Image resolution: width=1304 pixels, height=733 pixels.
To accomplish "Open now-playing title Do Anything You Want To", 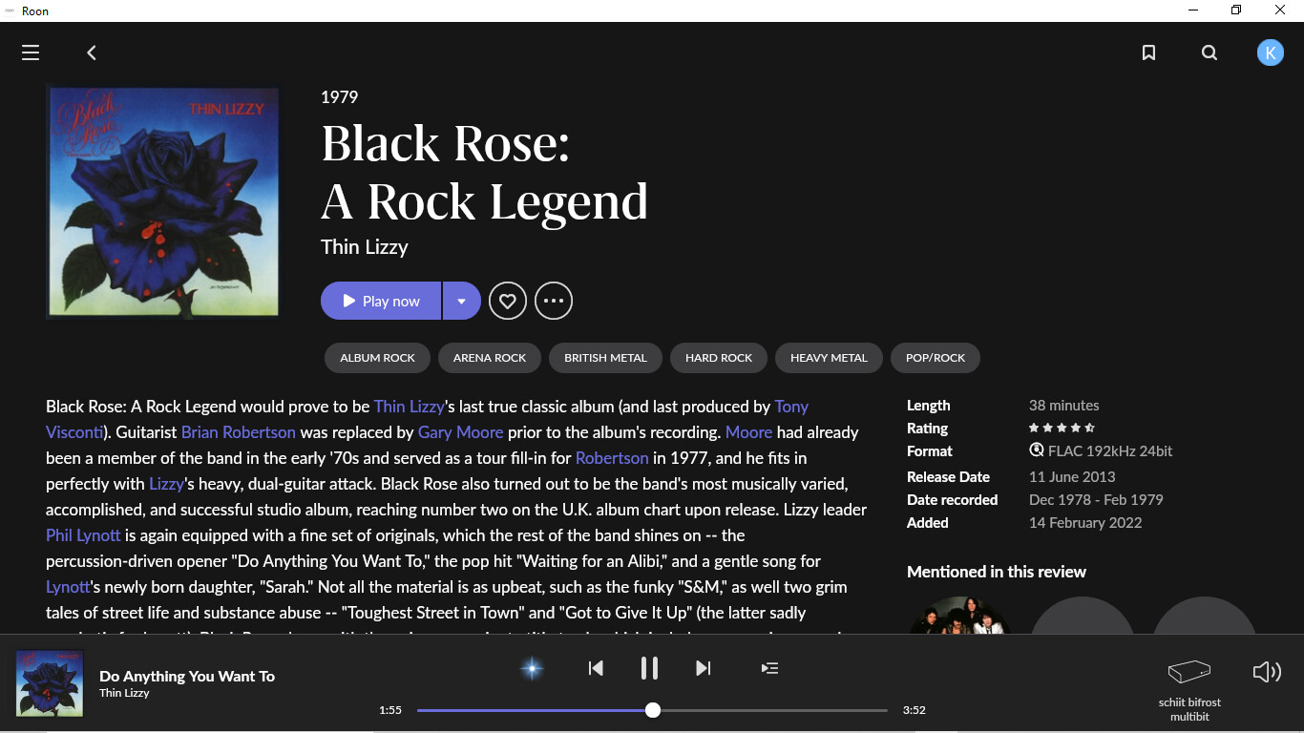I will 187,676.
